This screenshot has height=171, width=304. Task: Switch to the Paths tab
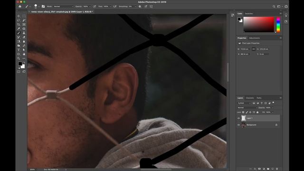coord(259,98)
